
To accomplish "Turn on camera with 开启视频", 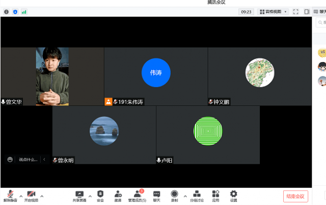I will tap(31, 196).
